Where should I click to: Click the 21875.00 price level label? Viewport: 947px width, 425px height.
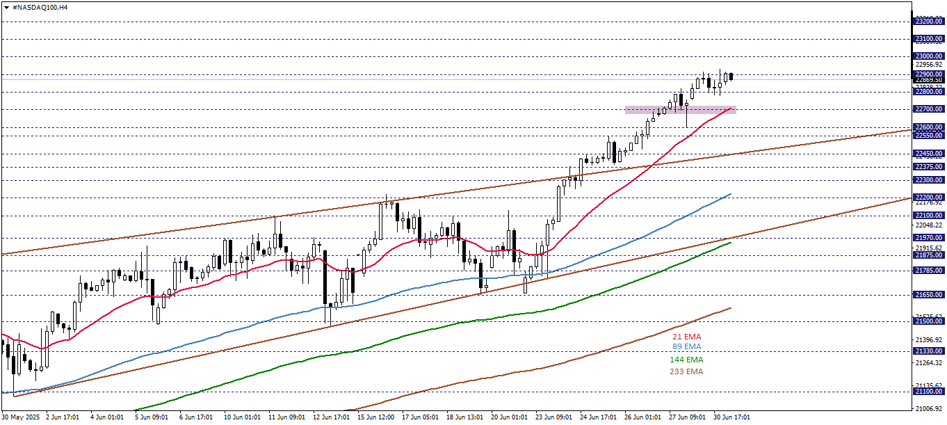pyautogui.click(x=929, y=255)
